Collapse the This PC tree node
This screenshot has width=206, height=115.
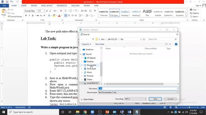pyautogui.click(x=81, y=54)
